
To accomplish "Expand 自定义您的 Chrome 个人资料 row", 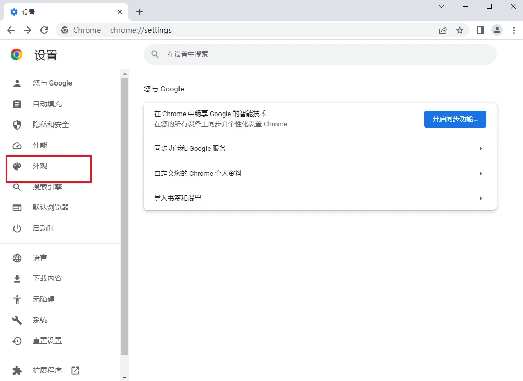I will coord(320,174).
